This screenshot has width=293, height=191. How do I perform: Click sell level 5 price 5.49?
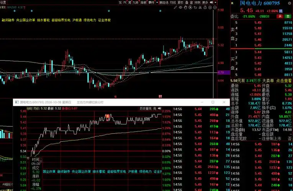coord(258,23)
